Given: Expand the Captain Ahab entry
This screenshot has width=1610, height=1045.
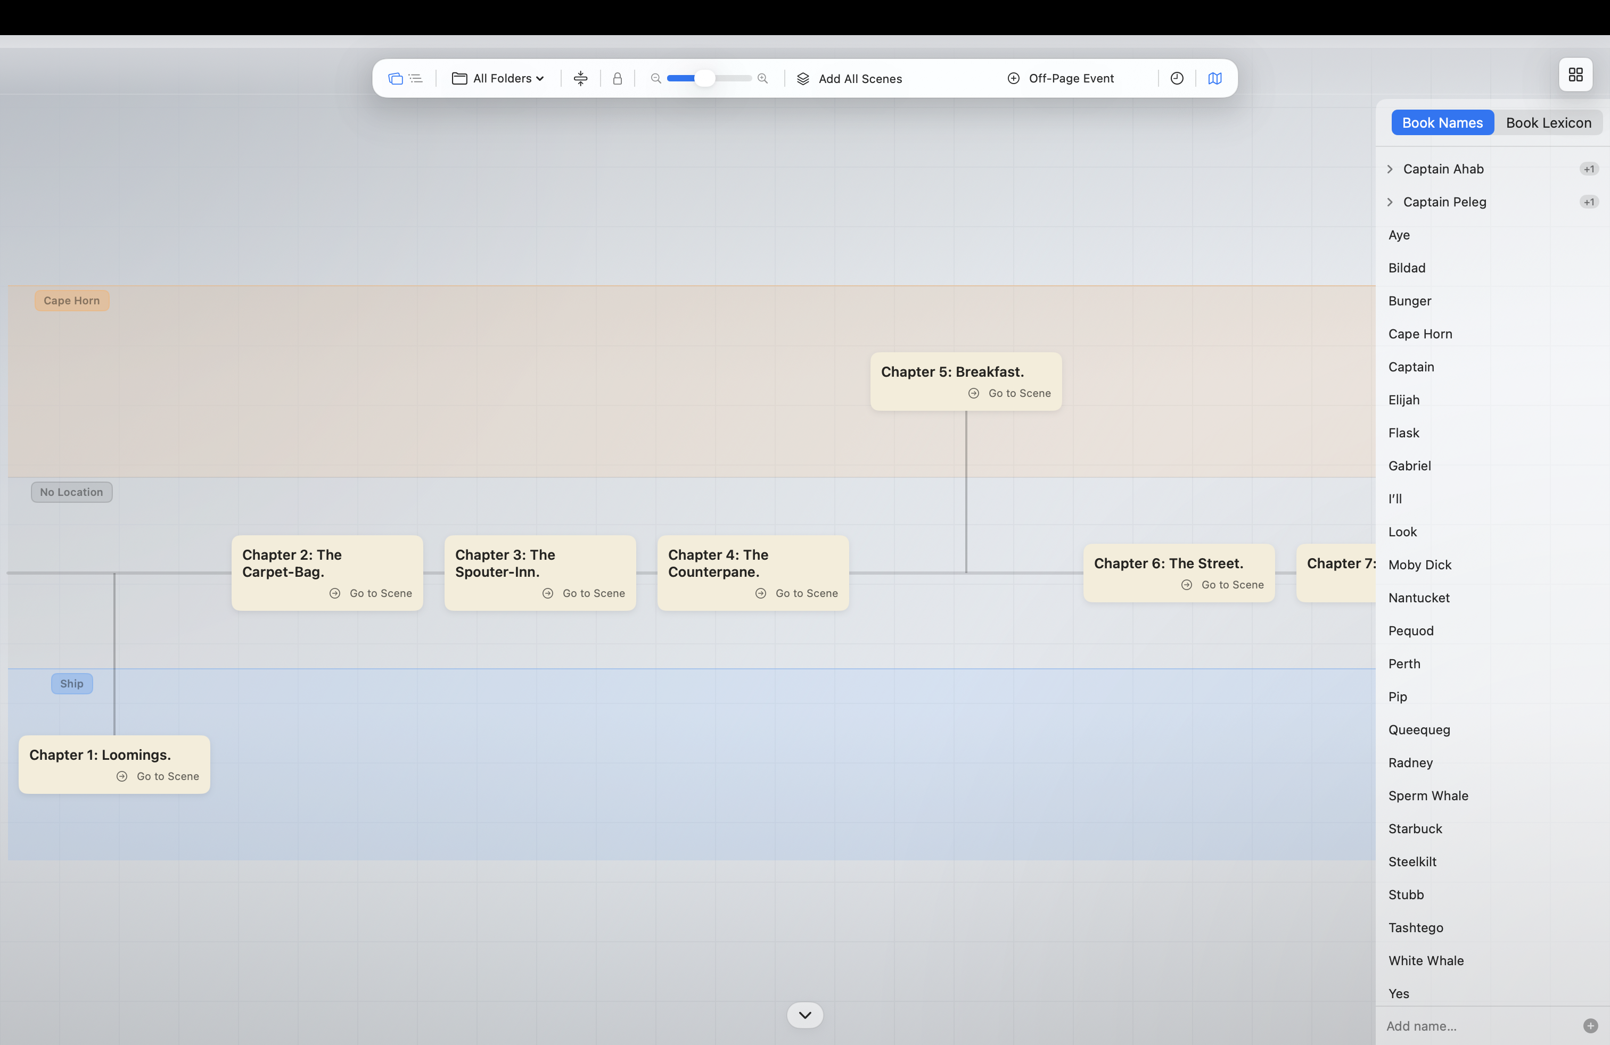Looking at the screenshot, I should (x=1390, y=169).
